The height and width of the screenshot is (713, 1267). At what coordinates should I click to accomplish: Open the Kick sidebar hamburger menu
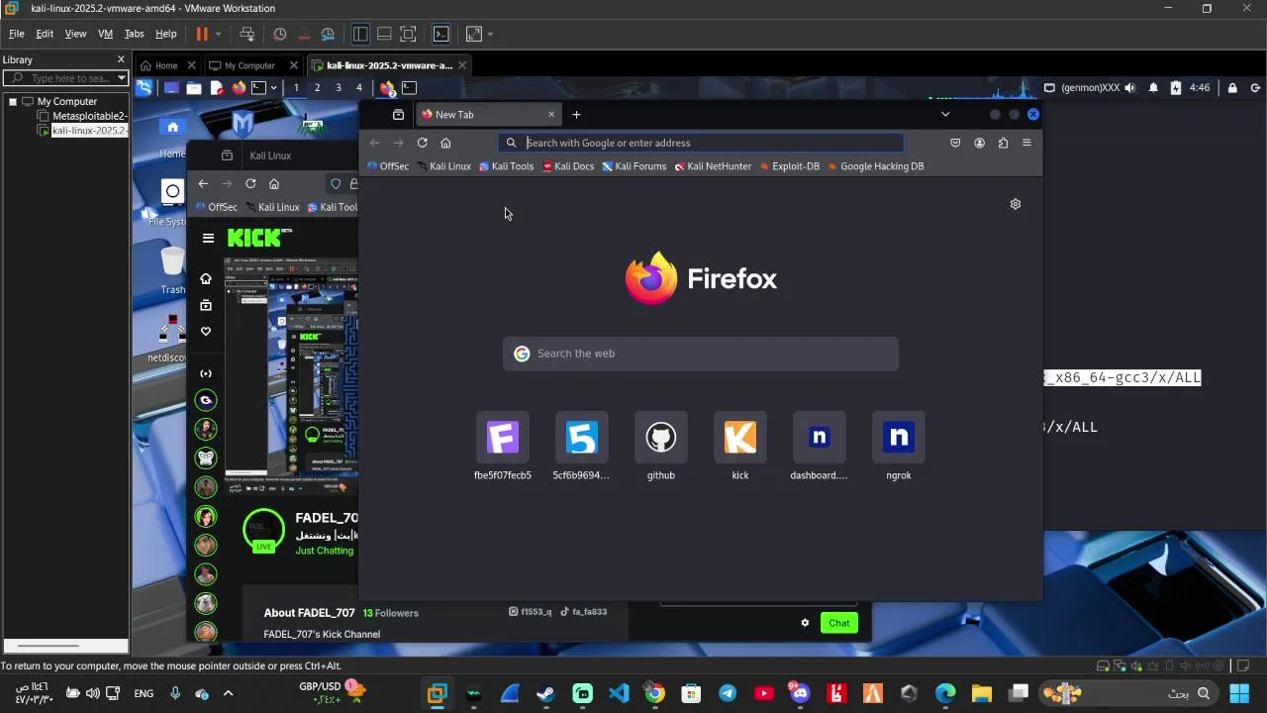[208, 238]
